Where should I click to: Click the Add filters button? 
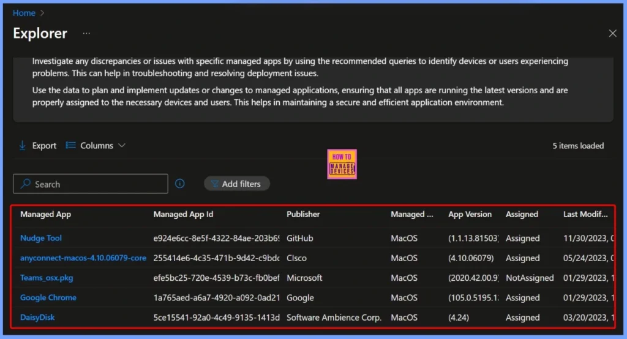click(237, 184)
